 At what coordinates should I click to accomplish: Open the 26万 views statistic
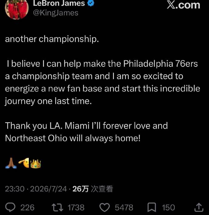pyautogui.click(x=93, y=189)
